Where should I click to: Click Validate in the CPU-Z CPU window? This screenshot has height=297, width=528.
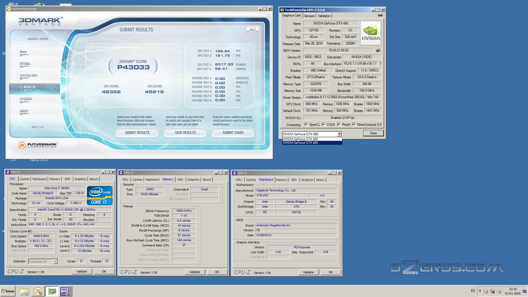82,271
